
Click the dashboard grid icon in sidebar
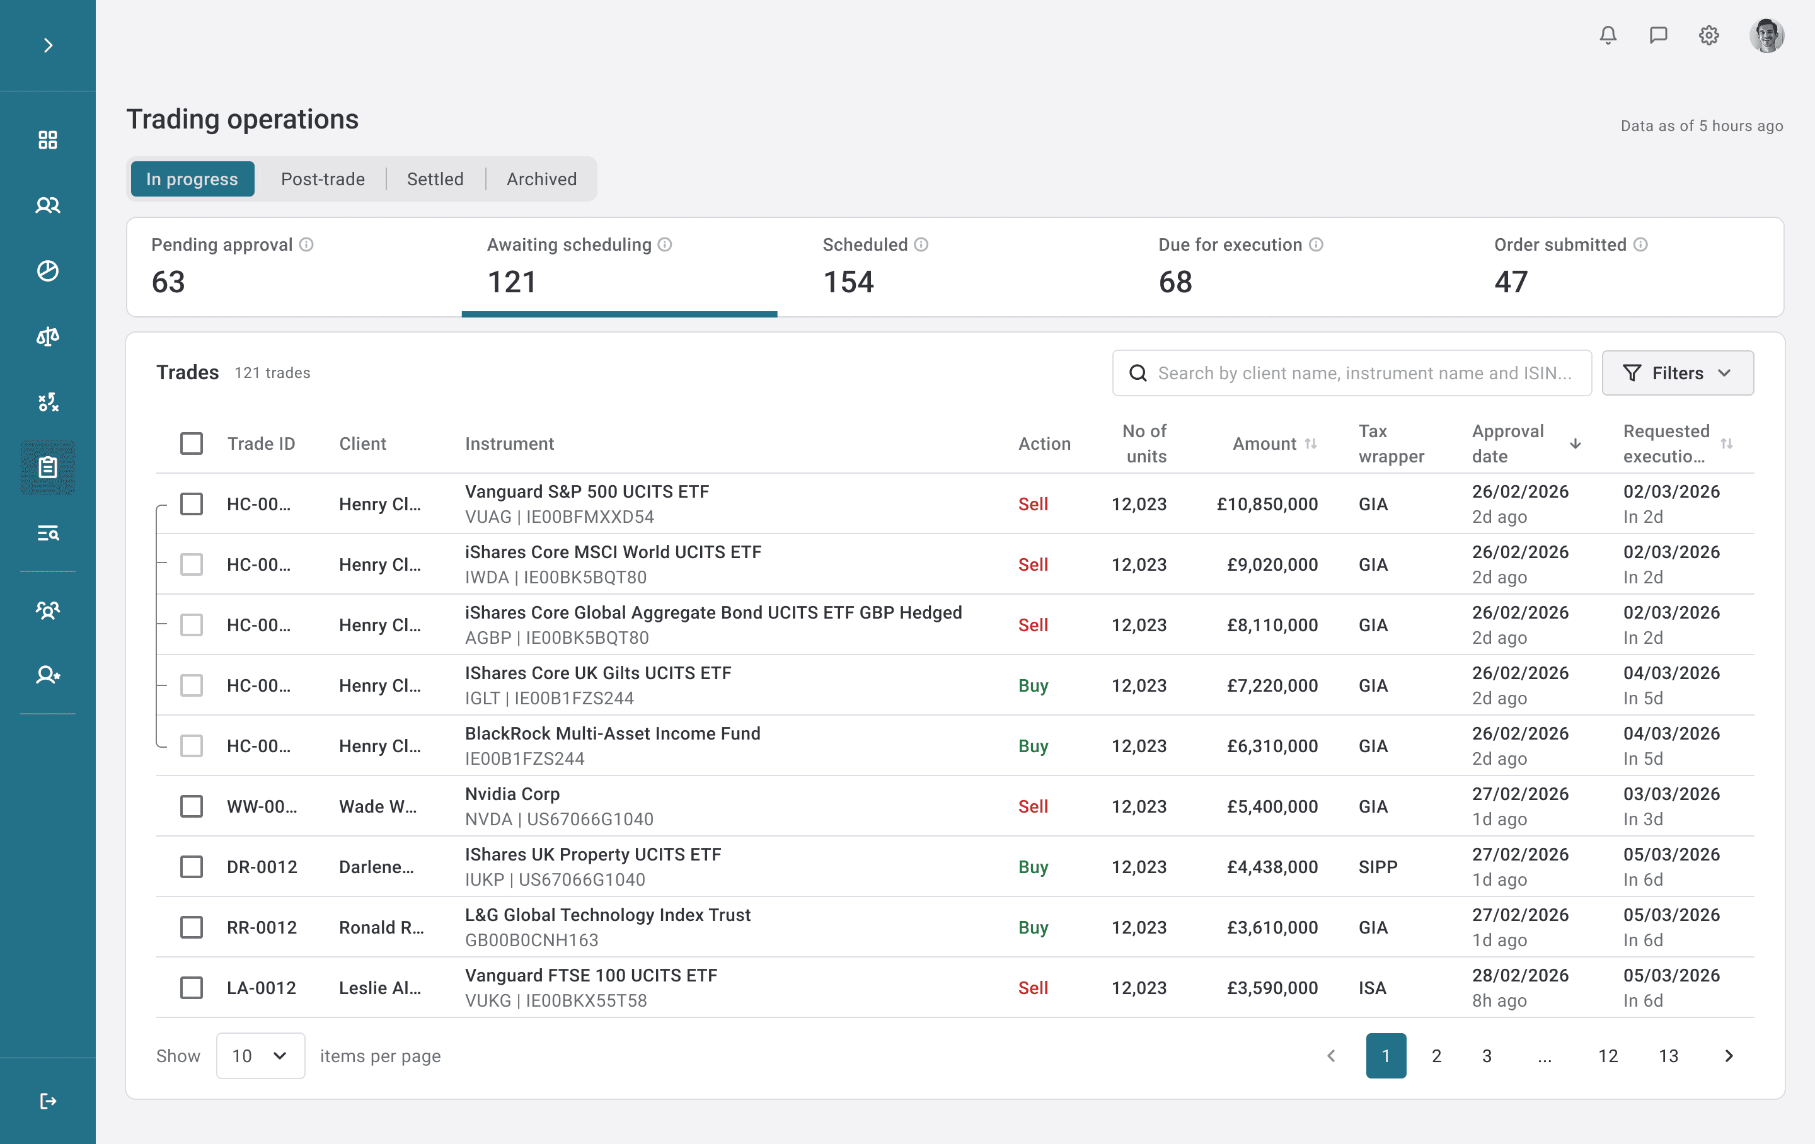pyautogui.click(x=47, y=140)
